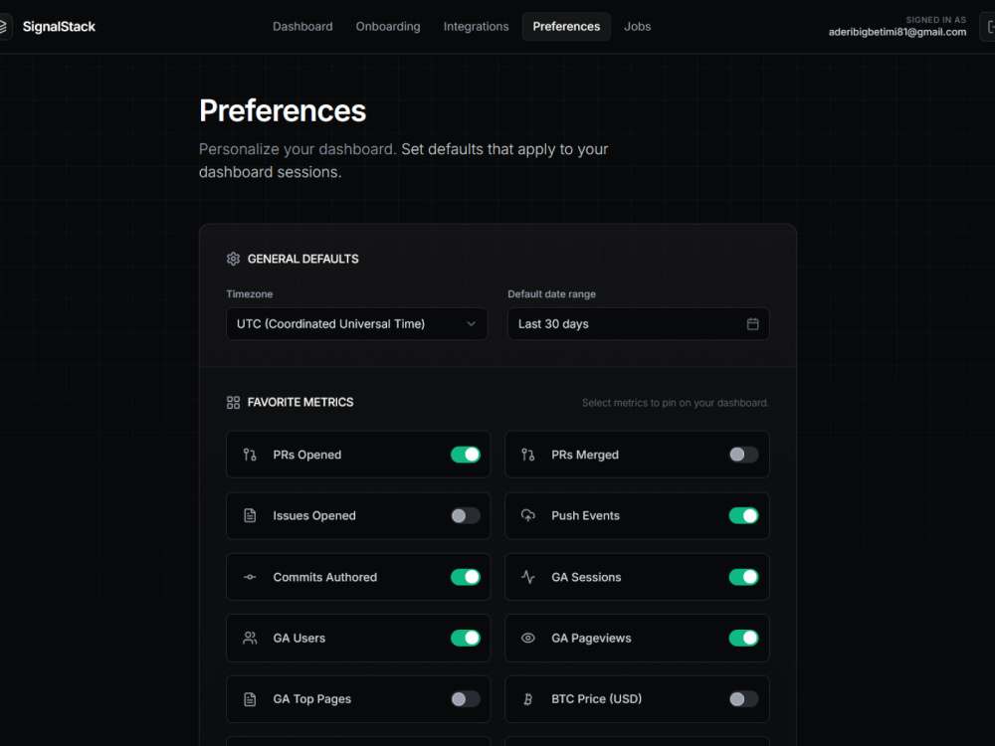The height and width of the screenshot is (746, 995).
Task: Open the Onboarding tab
Action: pos(388,27)
